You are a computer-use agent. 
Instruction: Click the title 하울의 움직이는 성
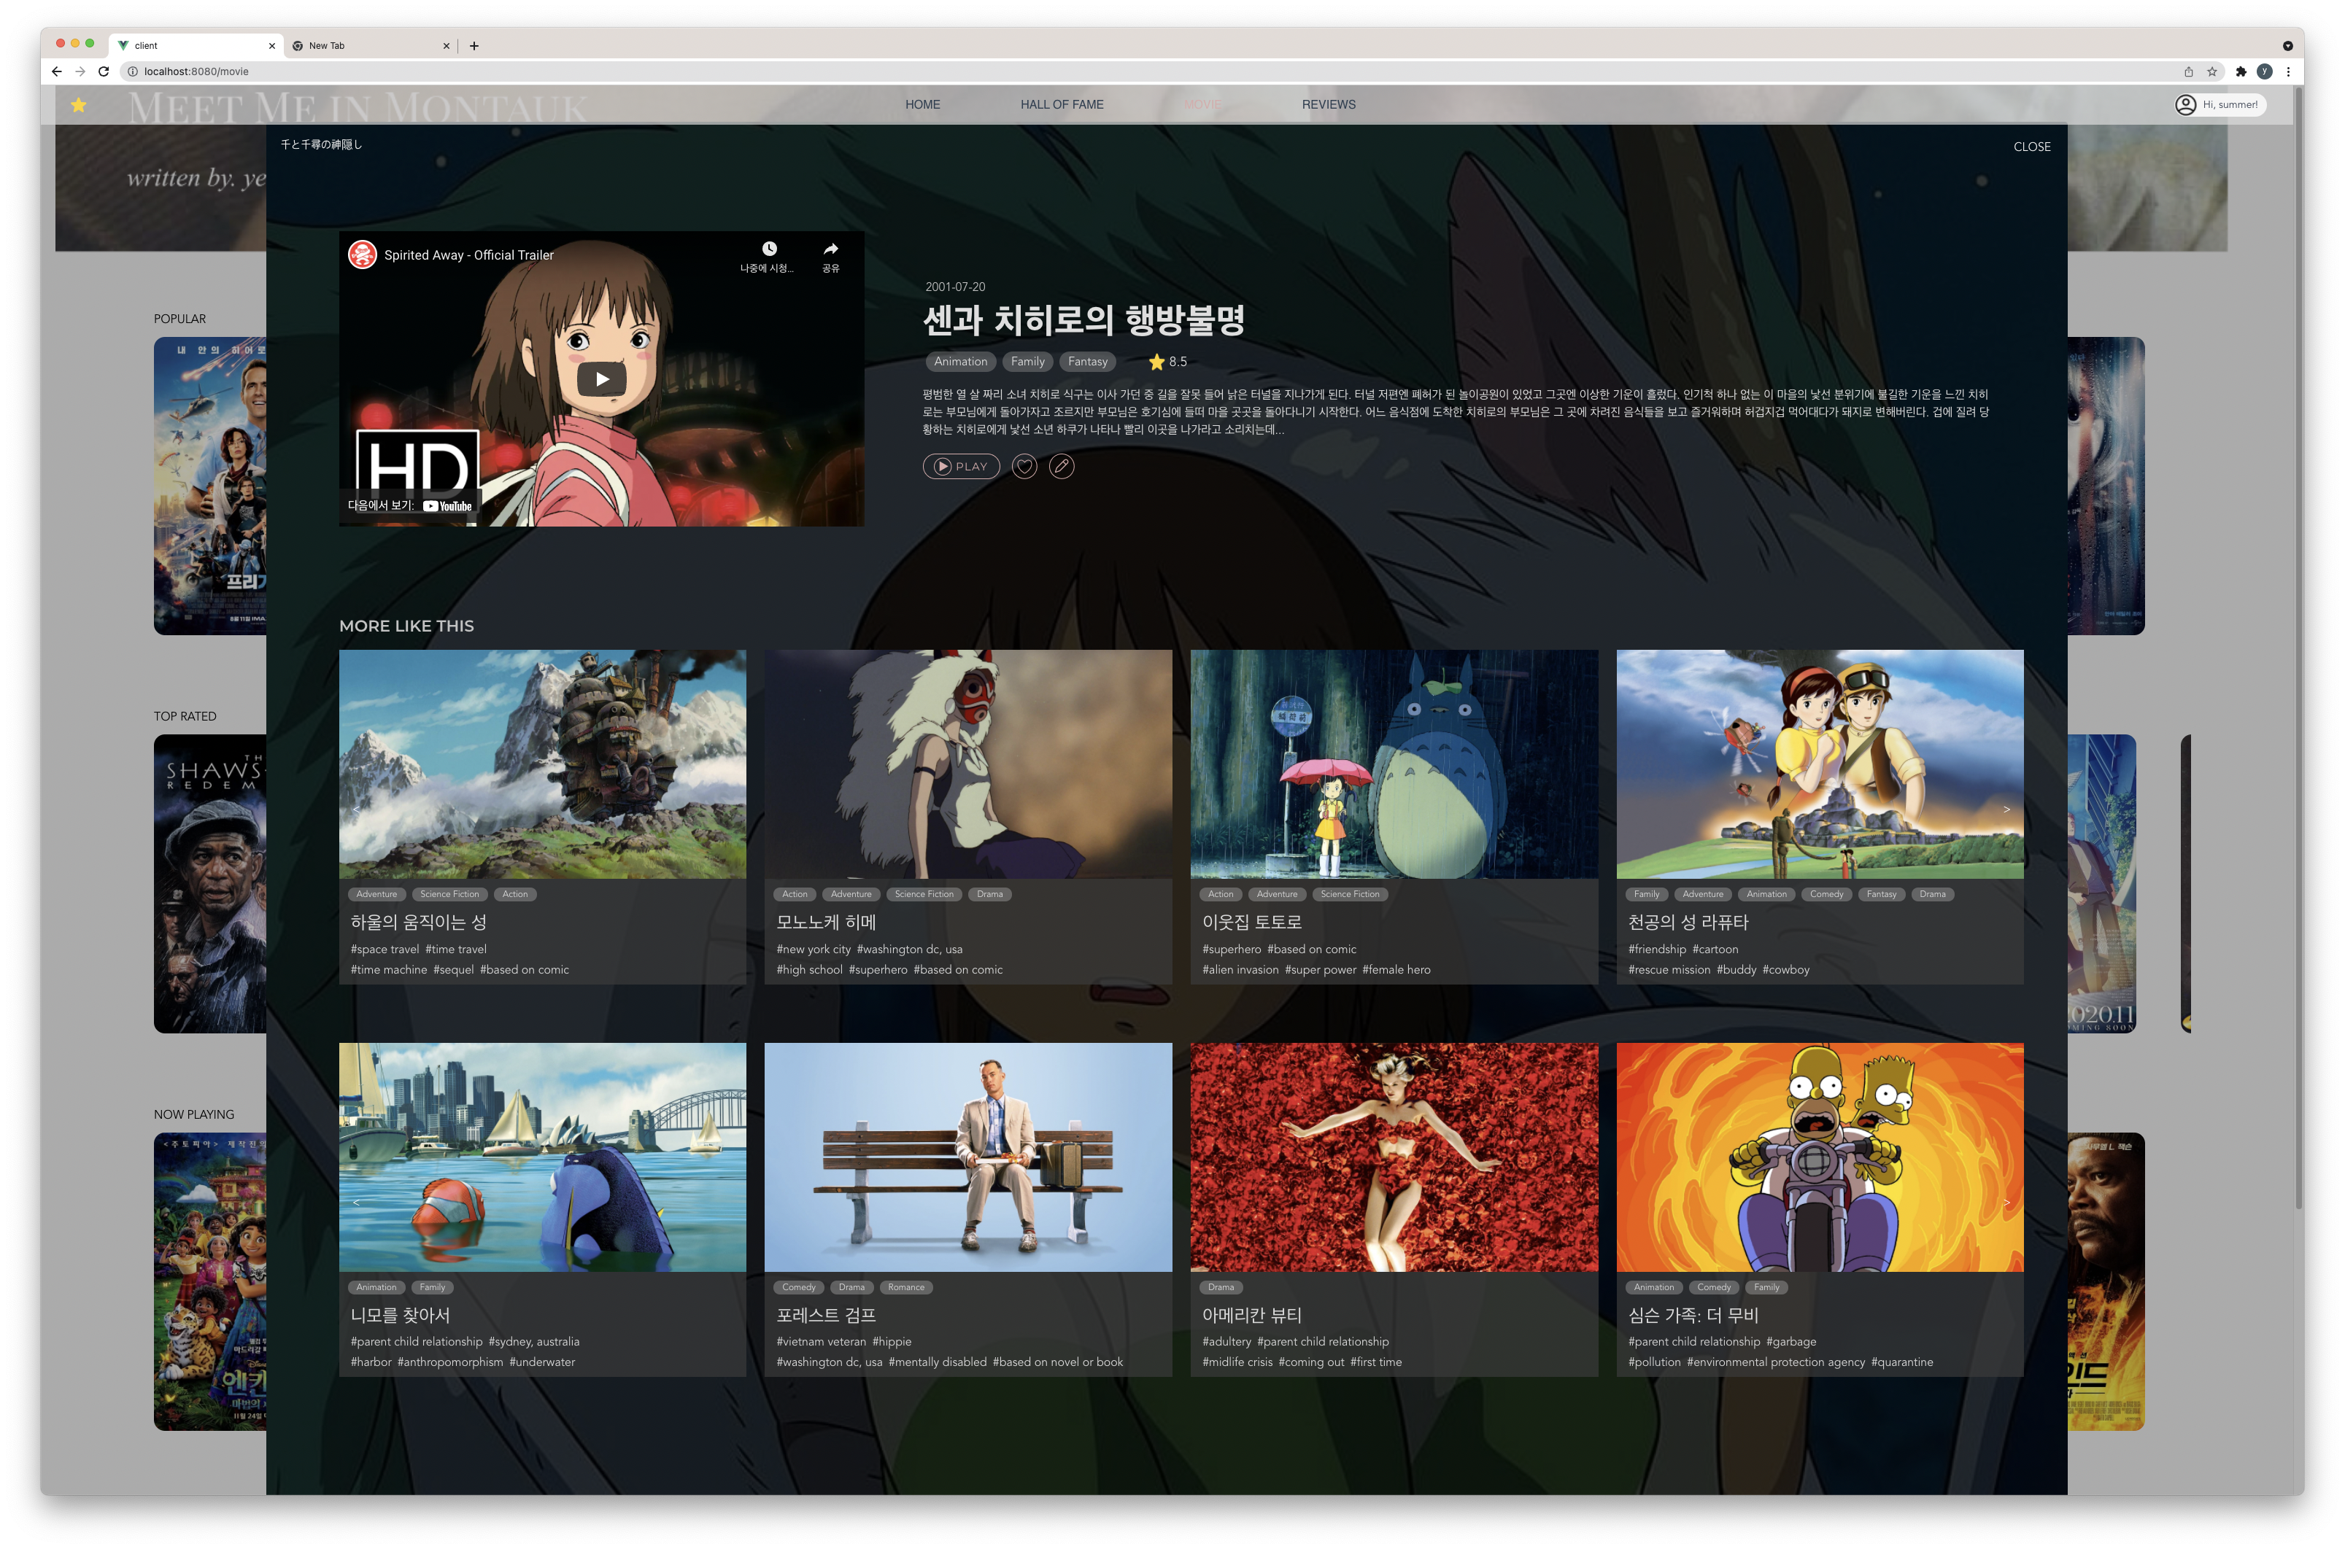[x=418, y=922]
